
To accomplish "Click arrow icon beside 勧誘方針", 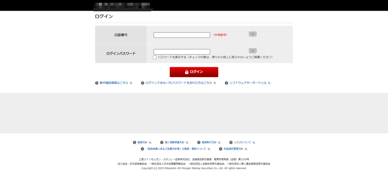I will [135, 142].
